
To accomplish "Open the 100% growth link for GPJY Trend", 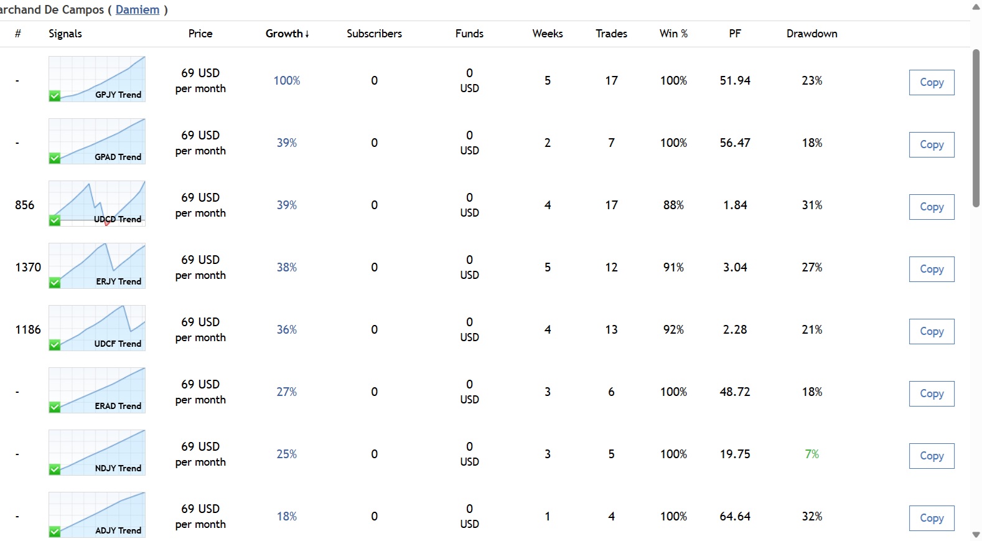I will (x=287, y=80).
